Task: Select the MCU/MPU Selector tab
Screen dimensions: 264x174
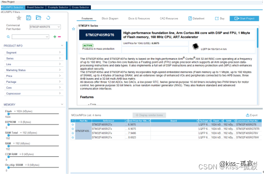Action: 12,7
